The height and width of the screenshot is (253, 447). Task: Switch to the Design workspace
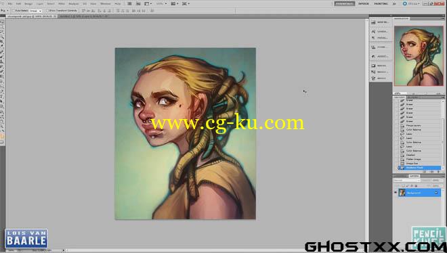coord(364,3)
